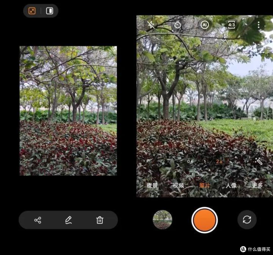The image size is (273, 255).
Task: Change the 4:3 aspect ratio setting
Action: (232, 25)
